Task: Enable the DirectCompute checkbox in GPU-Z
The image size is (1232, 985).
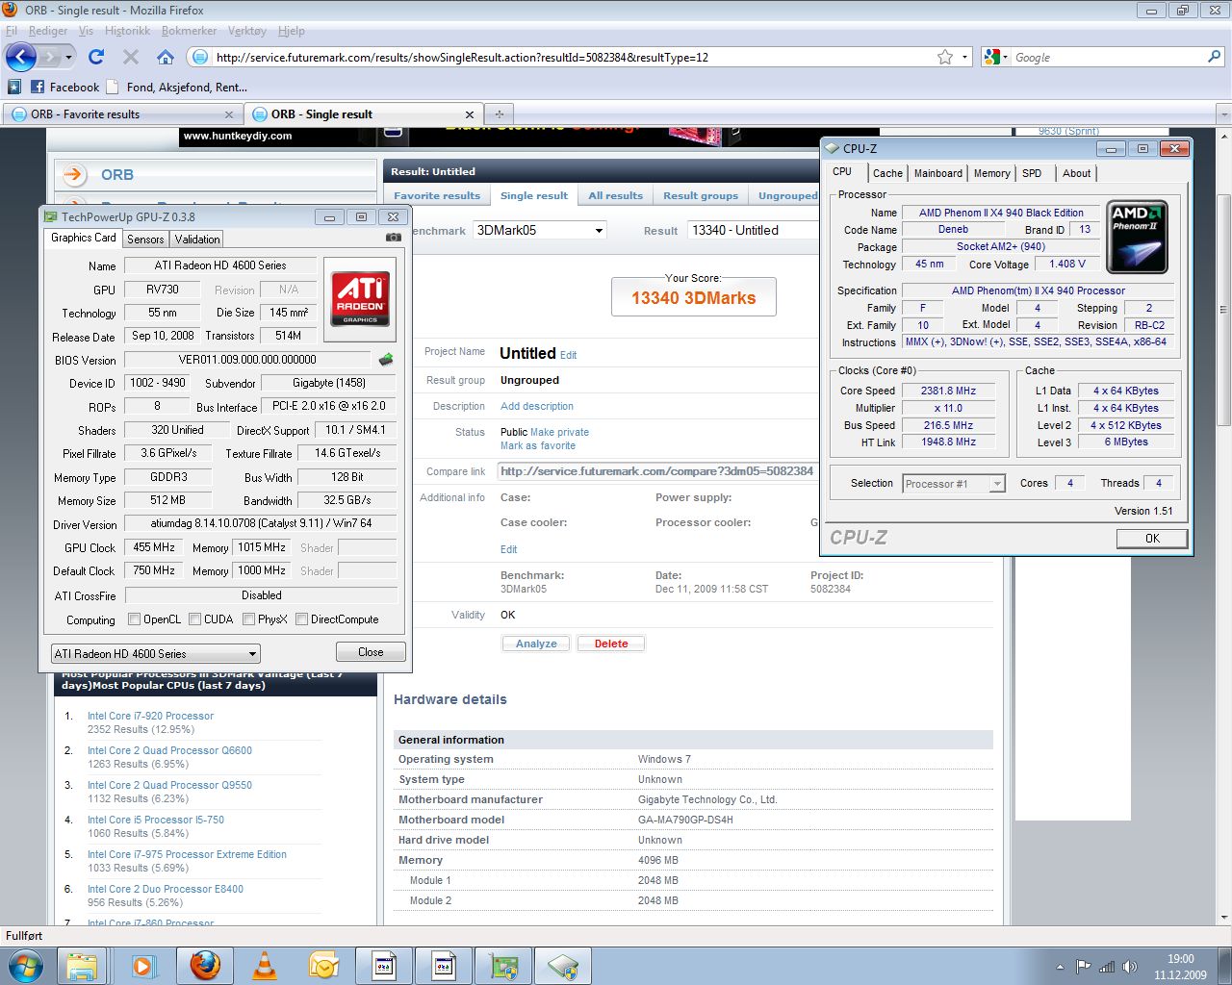Action: pyautogui.click(x=302, y=619)
